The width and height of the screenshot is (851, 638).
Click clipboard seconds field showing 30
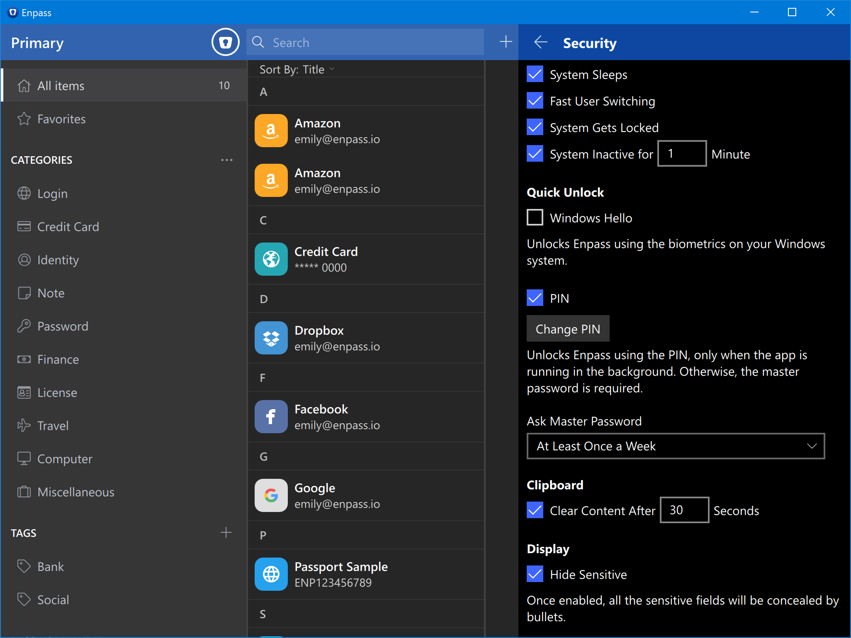click(684, 510)
